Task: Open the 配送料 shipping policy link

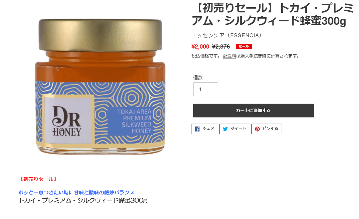Action: click(230, 56)
